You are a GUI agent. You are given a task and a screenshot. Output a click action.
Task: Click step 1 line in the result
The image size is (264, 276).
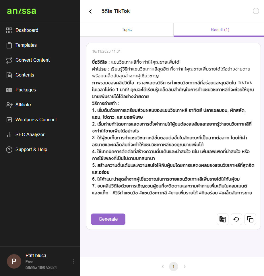pyautogui.click(x=169, y=114)
